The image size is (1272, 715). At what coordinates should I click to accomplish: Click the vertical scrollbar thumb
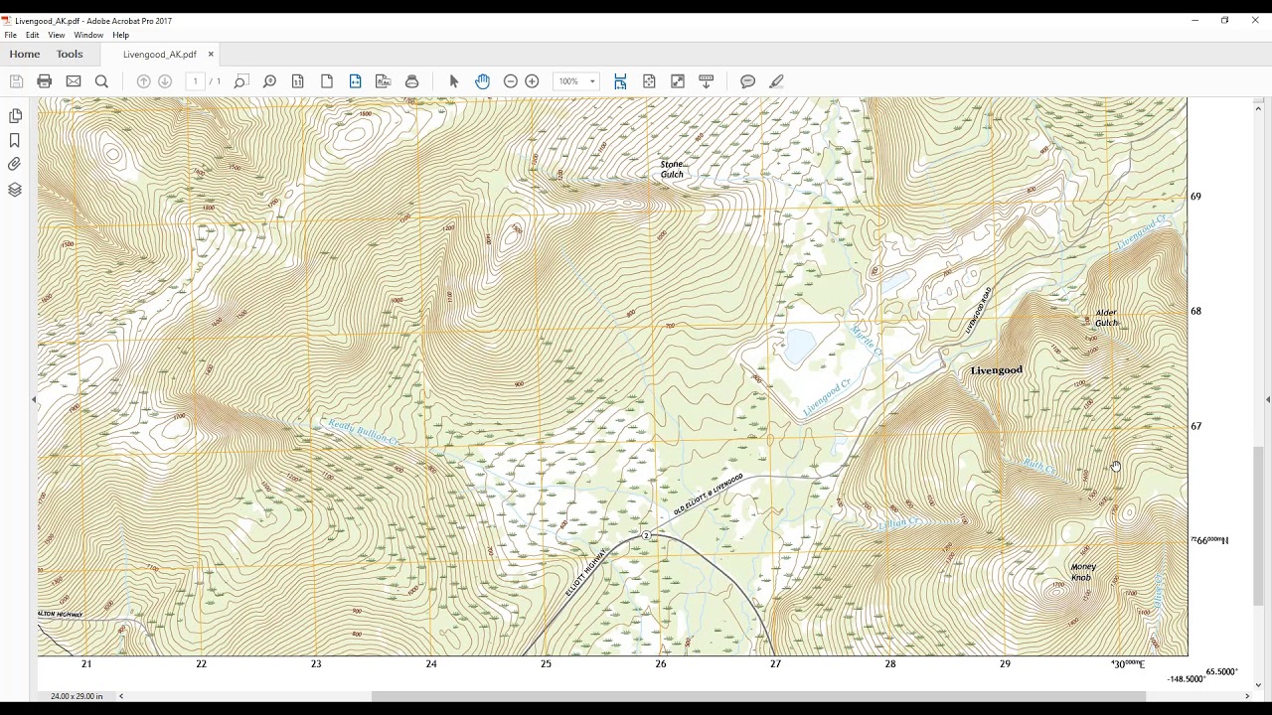1259,526
